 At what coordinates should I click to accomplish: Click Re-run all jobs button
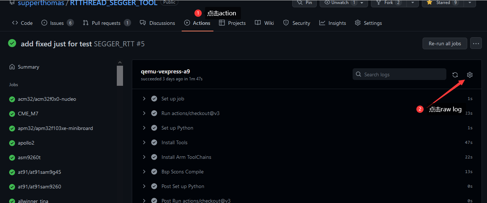coord(445,43)
